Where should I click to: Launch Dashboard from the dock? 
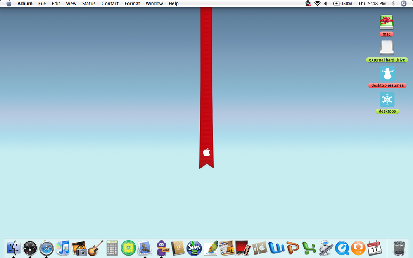(30, 248)
